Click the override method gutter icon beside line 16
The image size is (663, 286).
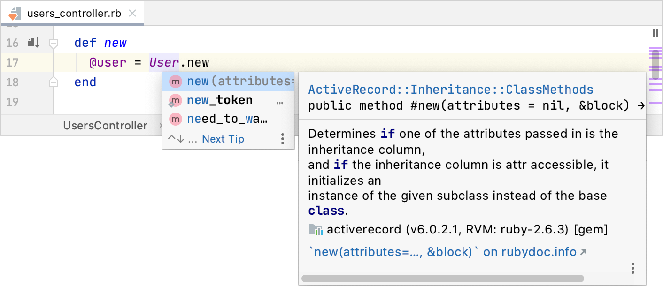[x=32, y=42]
